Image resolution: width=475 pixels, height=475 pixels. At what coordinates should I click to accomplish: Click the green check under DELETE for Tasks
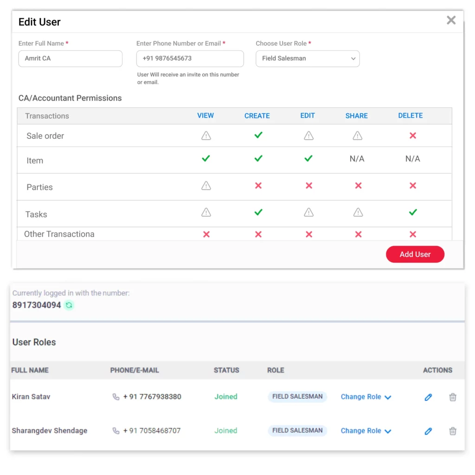pos(412,212)
